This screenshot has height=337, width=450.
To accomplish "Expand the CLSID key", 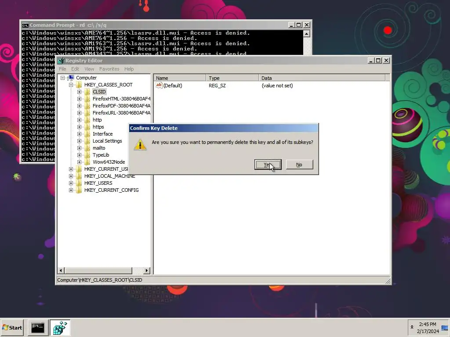I will pyautogui.click(x=79, y=92).
